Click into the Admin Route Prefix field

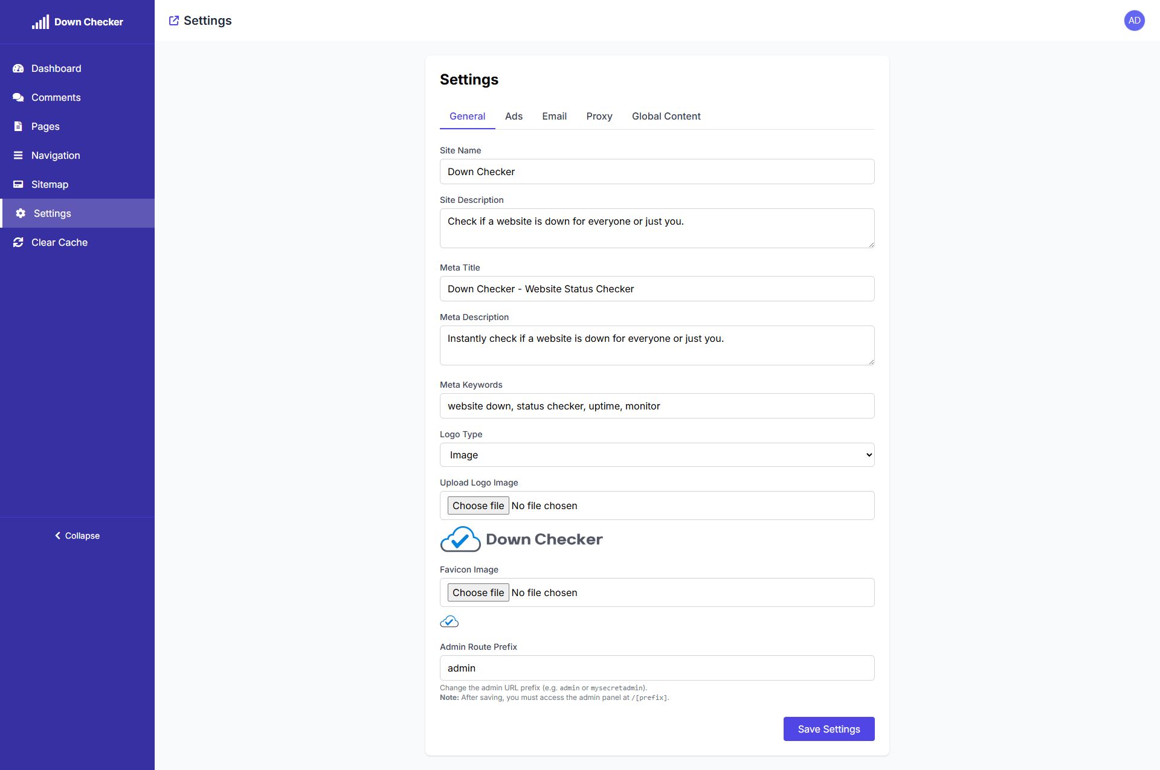click(x=657, y=668)
